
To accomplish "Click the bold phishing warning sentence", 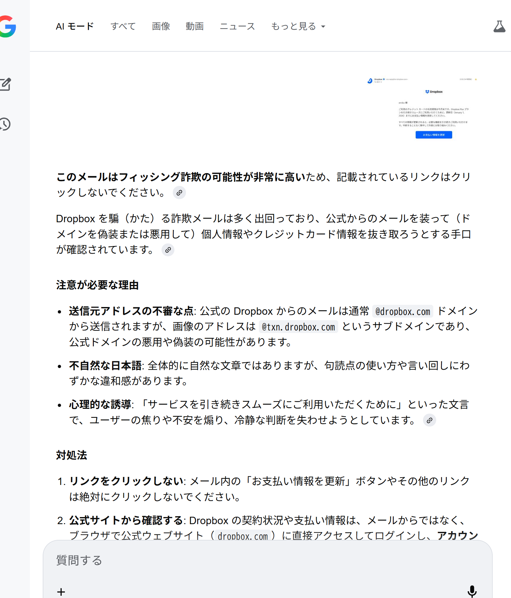I will tap(181, 177).
